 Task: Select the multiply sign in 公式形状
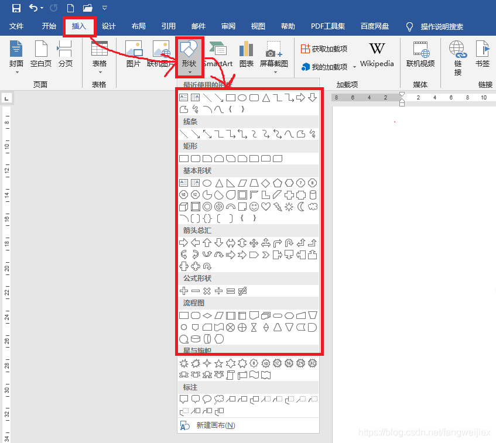pyautogui.click(x=207, y=291)
